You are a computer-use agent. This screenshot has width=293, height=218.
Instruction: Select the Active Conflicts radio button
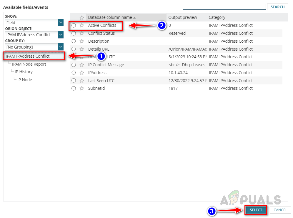tap(74, 25)
